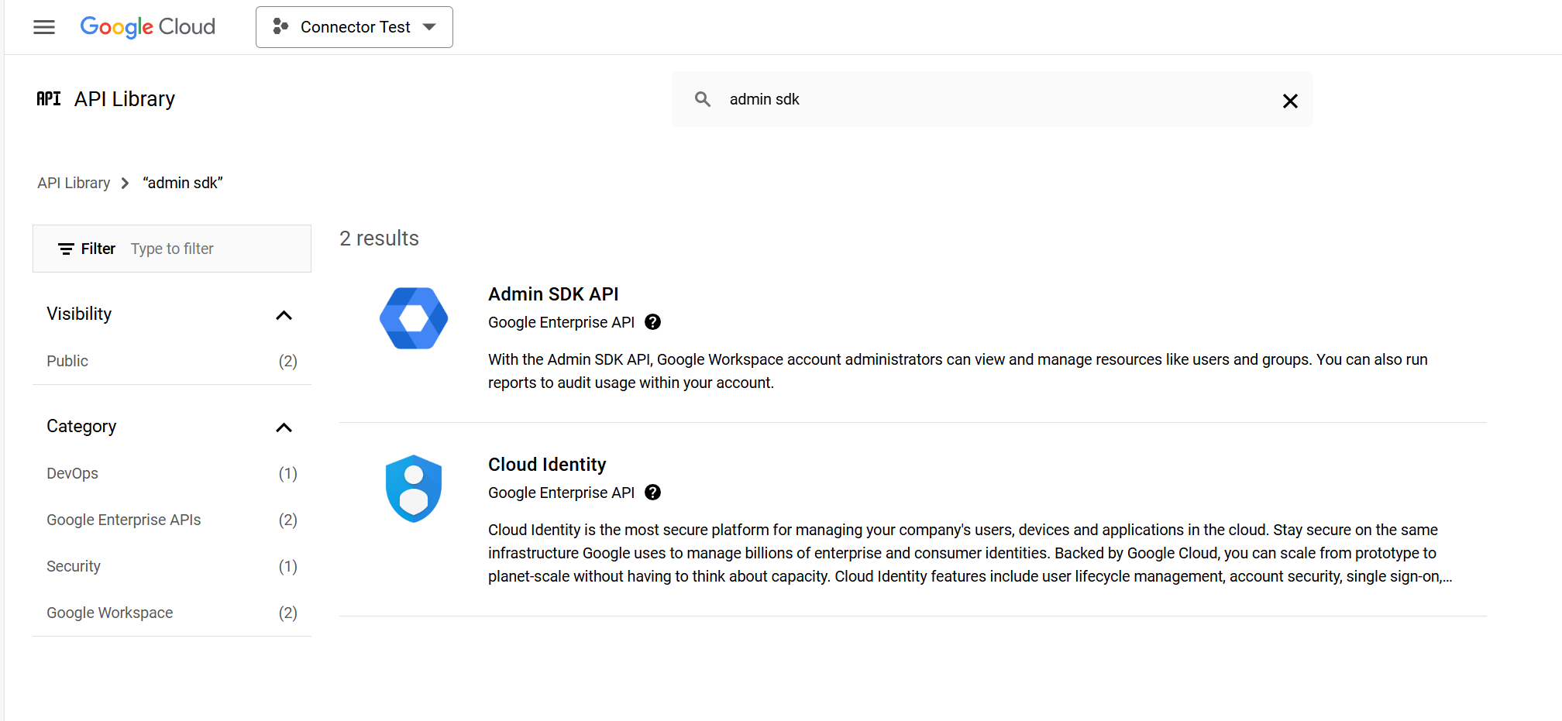Filter by Public visibility
This screenshot has width=1562, height=721.
(172, 361)
